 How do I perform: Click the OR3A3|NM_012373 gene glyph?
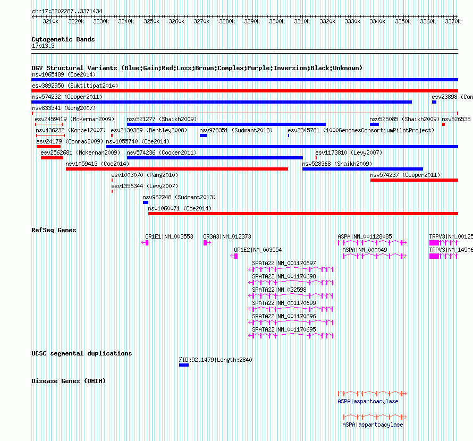(x=207, y=243)
